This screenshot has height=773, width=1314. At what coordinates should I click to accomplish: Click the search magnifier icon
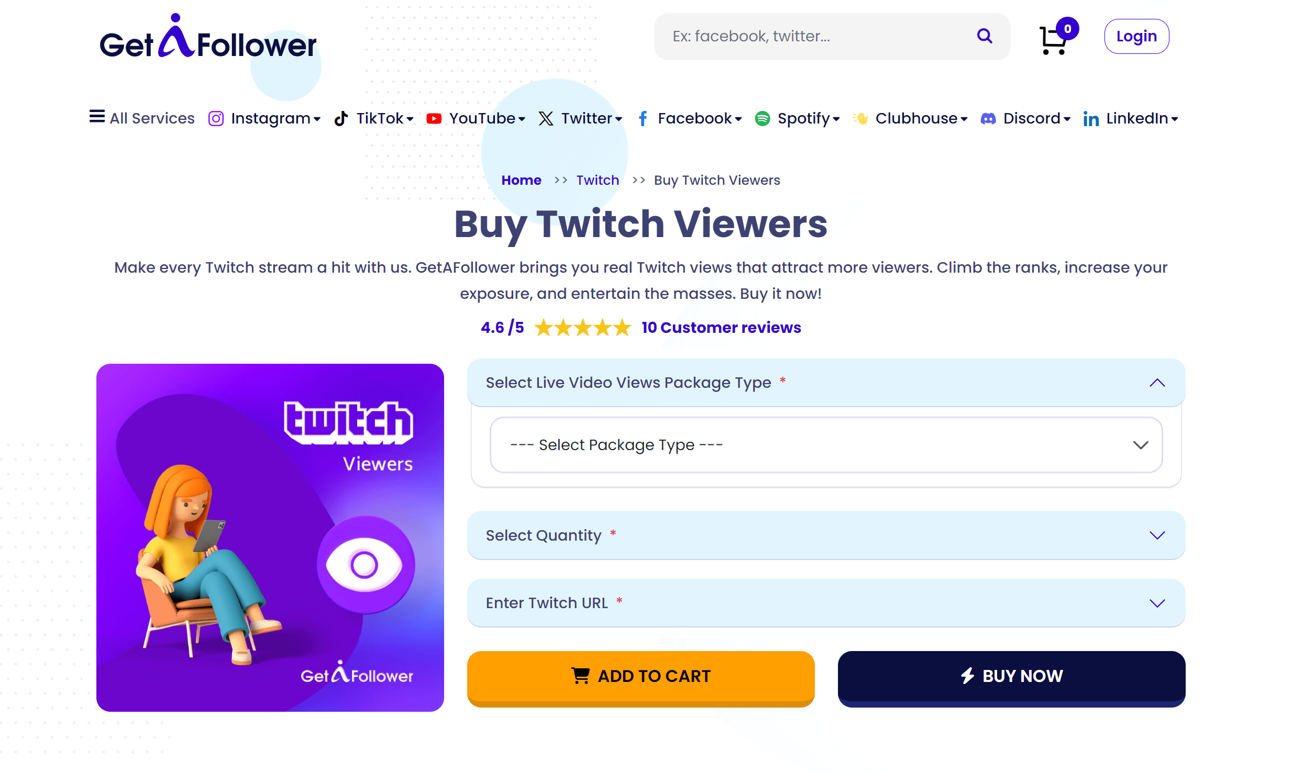pyautogui.click(x=985, y=36)
